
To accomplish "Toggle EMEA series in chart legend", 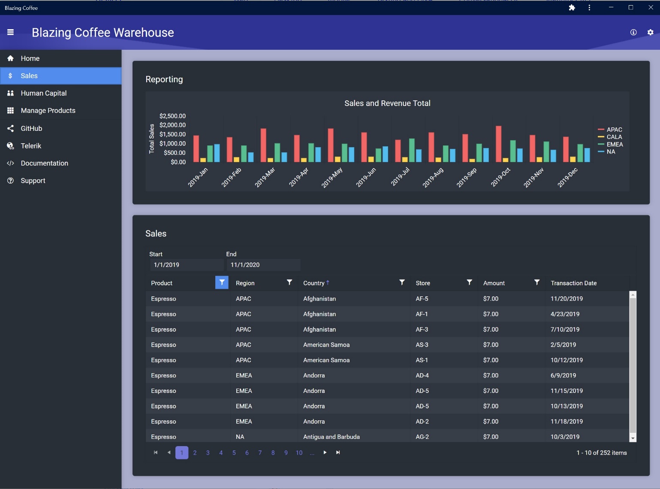I will (610, 145).
